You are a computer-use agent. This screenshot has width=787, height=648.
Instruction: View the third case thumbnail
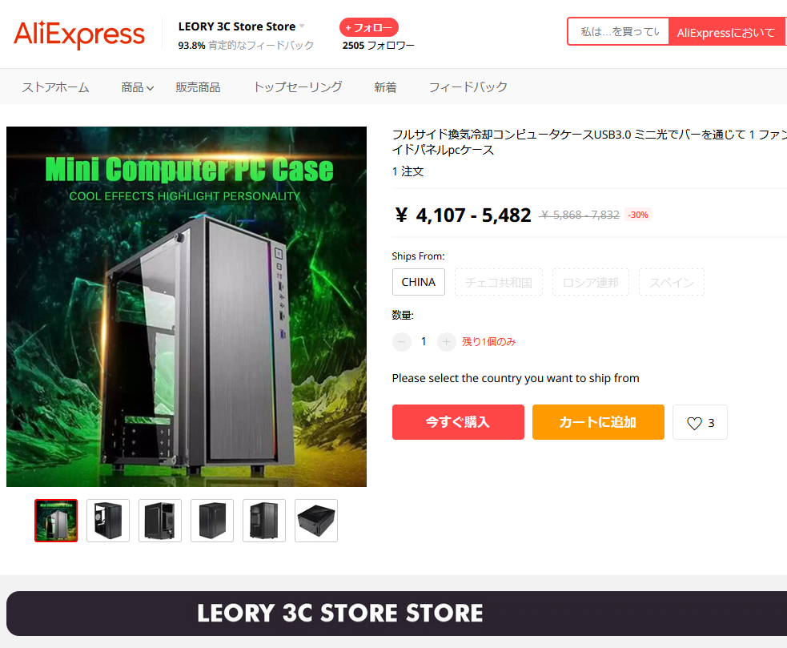tap(160, 521)
